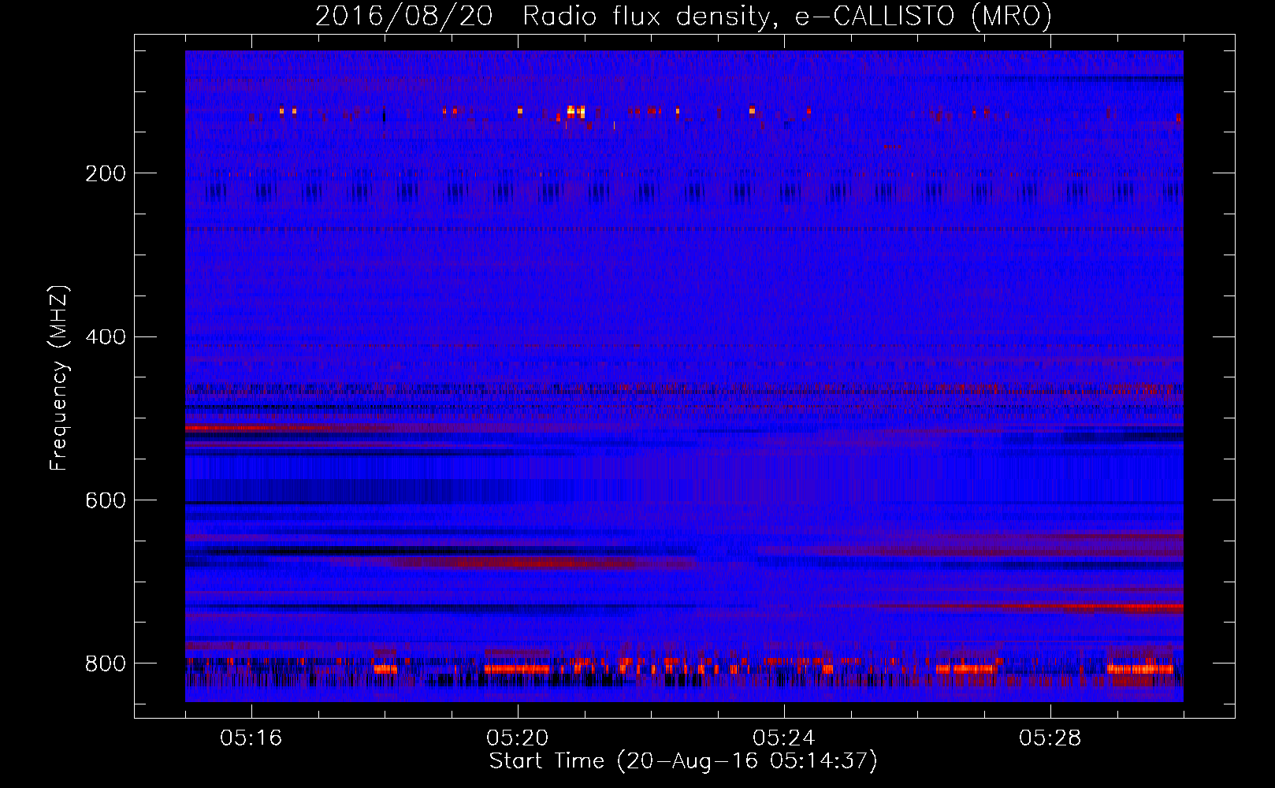Click the 'Frequency (MHZ)' axis label
Screen dimensions: 1275x788
[x=59, y=377]
